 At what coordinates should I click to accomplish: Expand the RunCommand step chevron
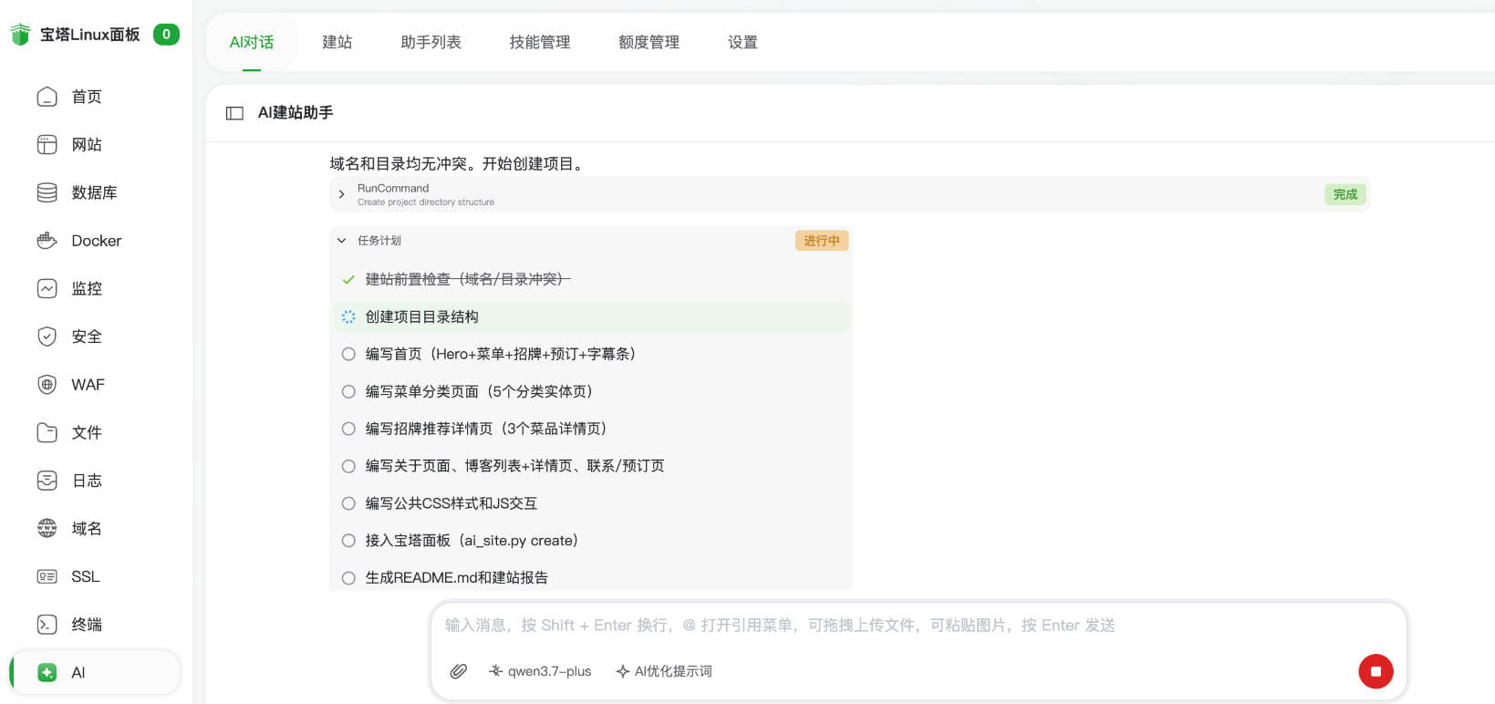[x=342, y=194]
